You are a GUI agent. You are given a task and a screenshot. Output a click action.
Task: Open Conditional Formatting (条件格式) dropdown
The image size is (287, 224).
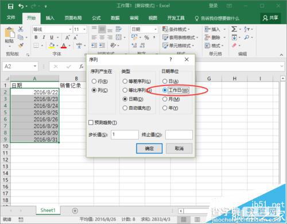coord(176,29)
